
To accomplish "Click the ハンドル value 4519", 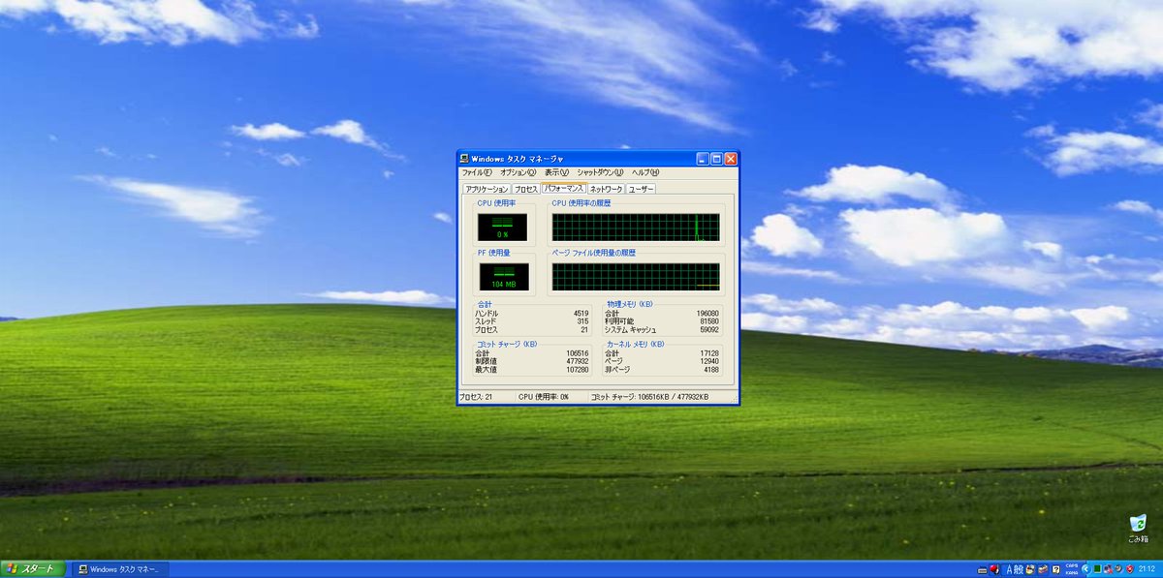I will tap(580, 314).
